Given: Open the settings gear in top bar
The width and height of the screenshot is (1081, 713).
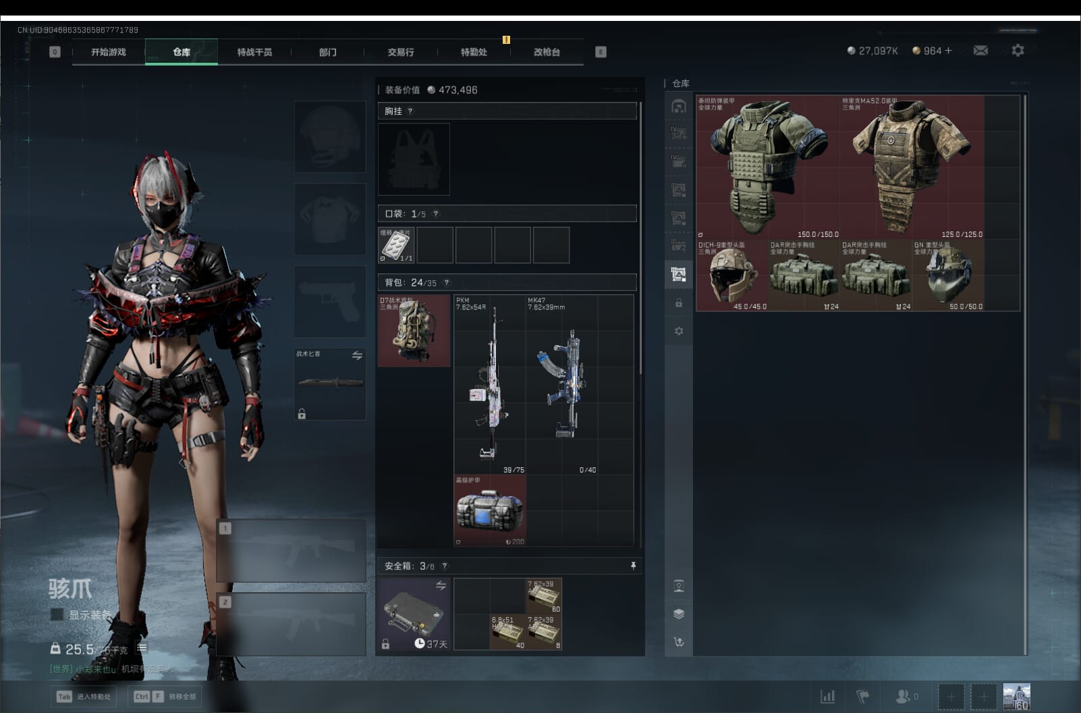Looking at the screenshot, I should click(x=1018, y=51).
